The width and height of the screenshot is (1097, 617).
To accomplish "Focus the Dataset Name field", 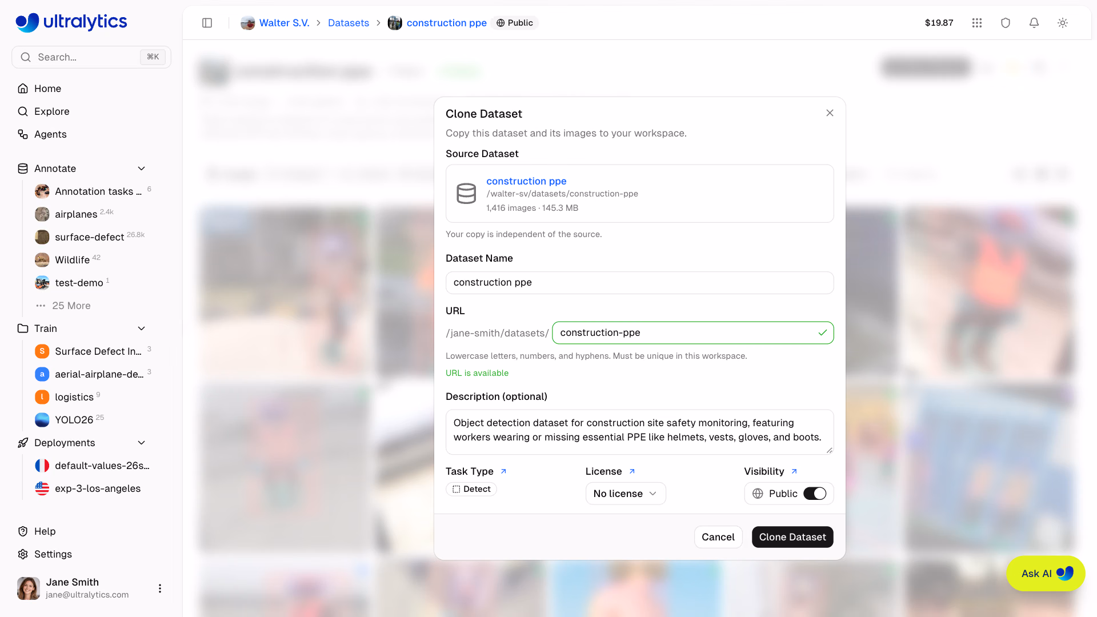I will pos(640,283).
